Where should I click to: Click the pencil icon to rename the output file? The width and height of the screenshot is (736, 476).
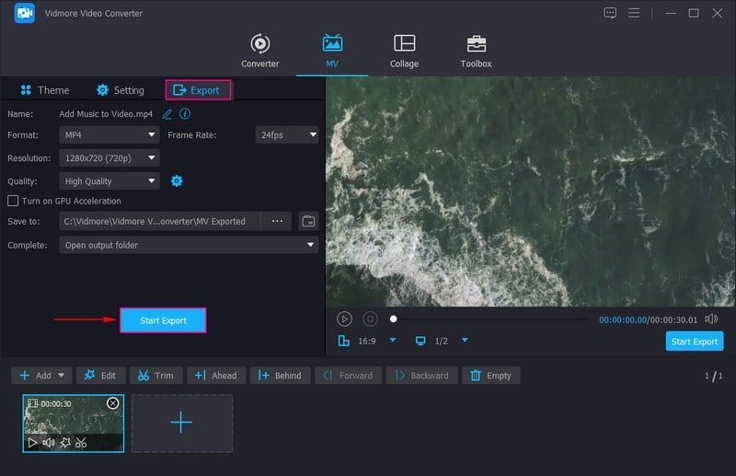167,114
